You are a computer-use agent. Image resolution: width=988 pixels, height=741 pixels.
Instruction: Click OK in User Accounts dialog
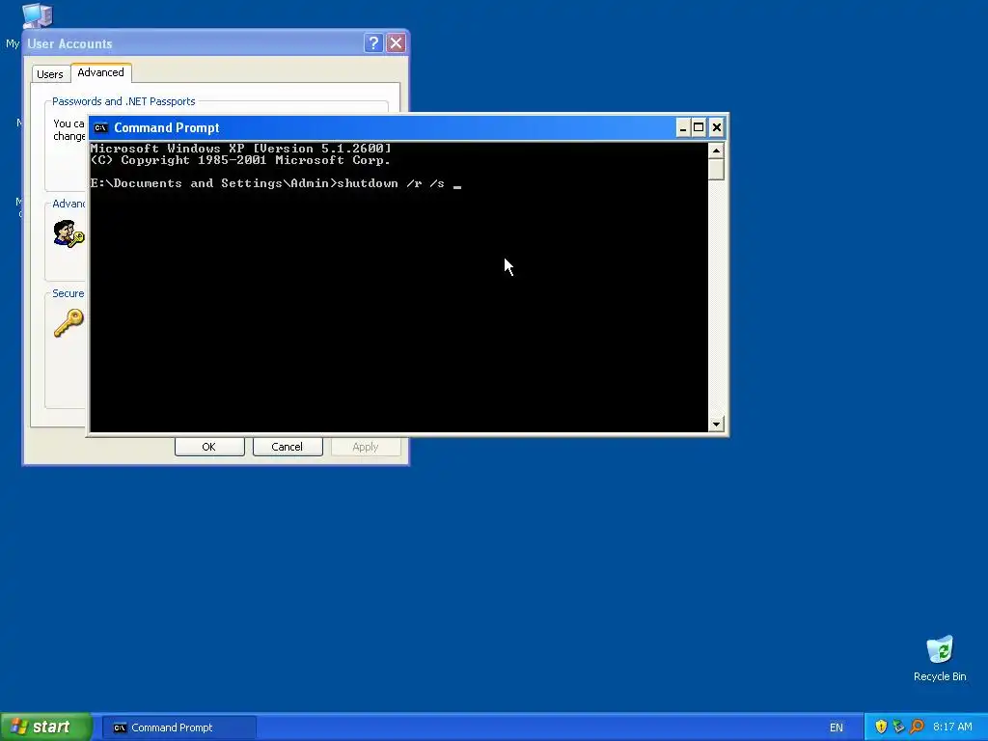pos(209,447)
